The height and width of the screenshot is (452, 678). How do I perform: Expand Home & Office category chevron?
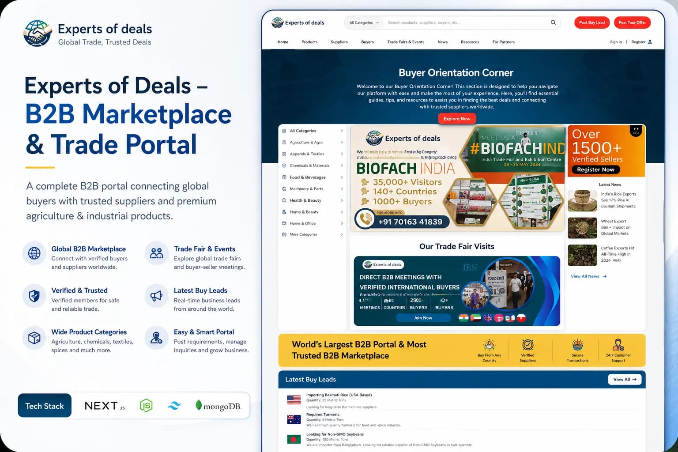(342, 223)
